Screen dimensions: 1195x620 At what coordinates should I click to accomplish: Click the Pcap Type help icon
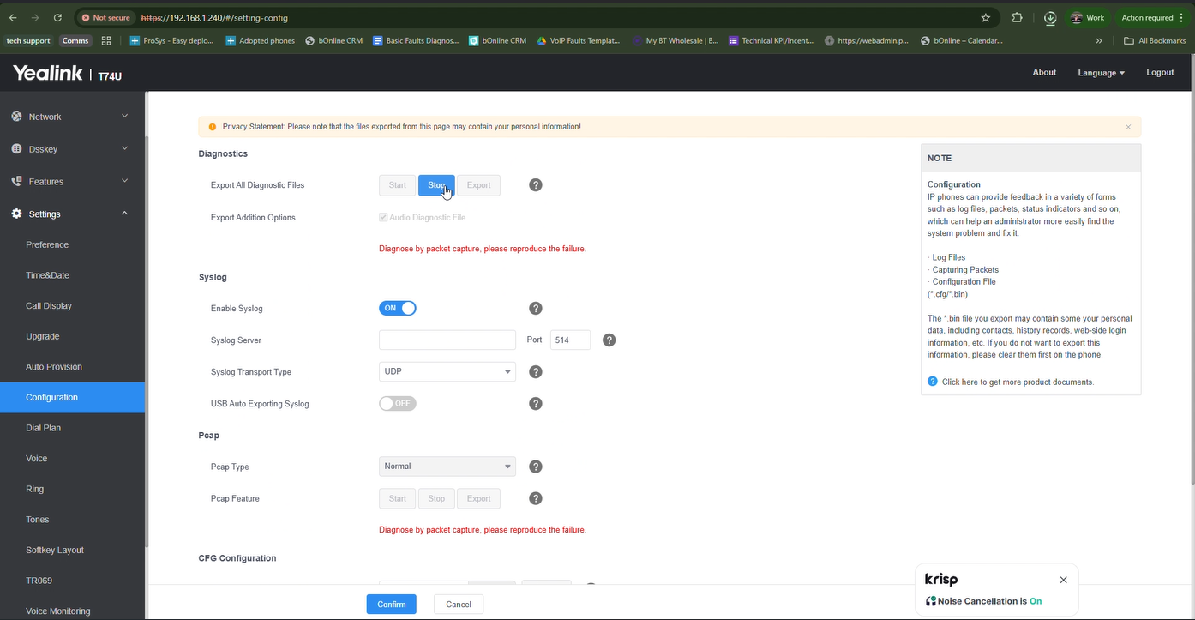(x=536, y=467)
